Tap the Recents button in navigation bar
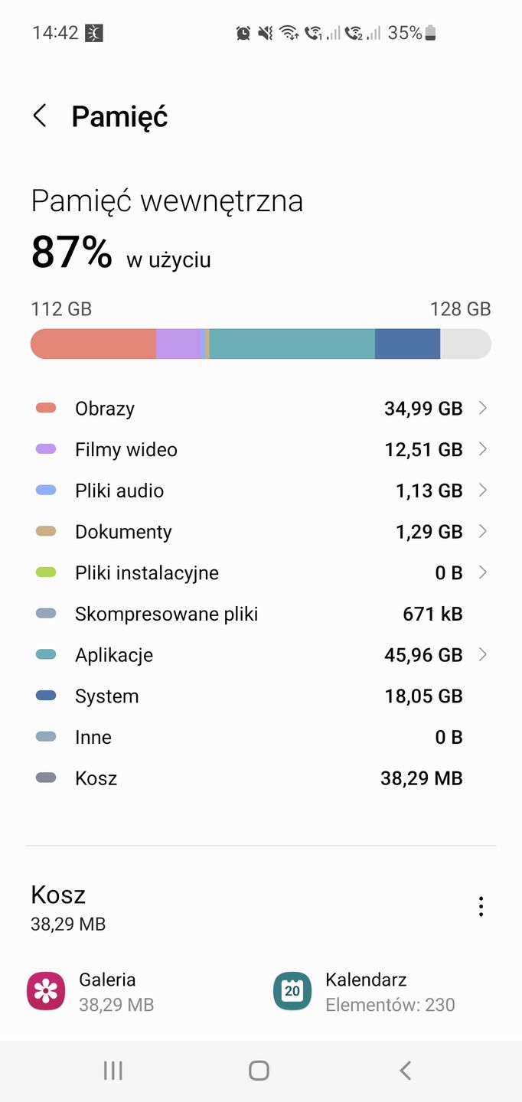The width and height of the screenshot is (522, 1102). coord(113,1071)
